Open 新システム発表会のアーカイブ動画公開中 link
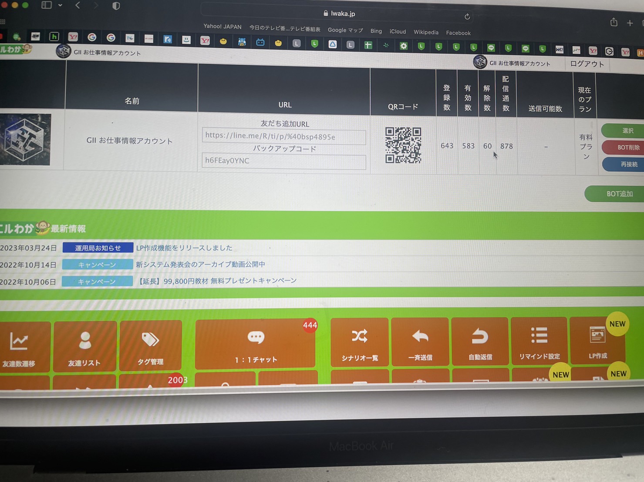 [x=200, y=264]
